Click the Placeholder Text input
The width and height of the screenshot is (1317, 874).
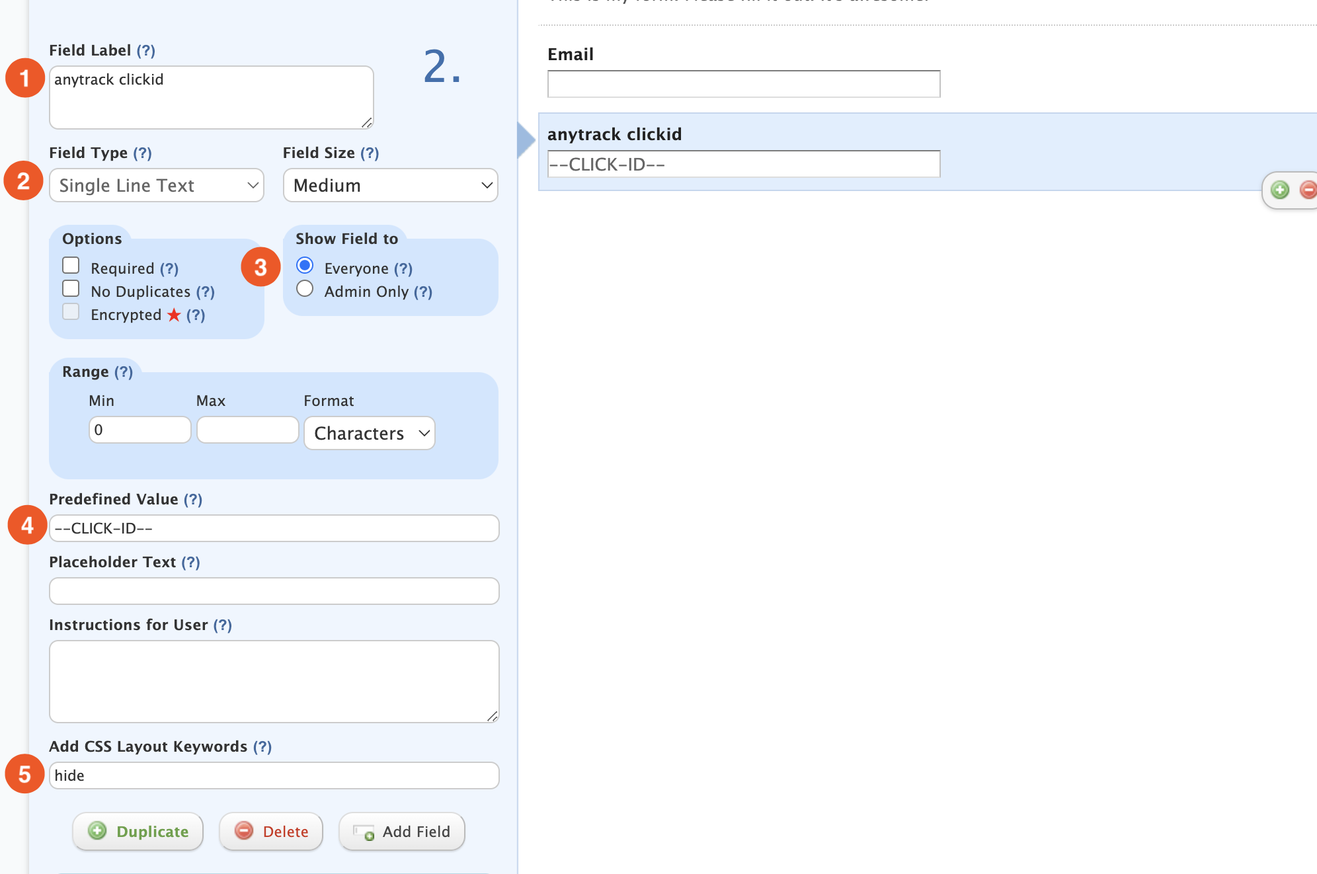[274, 591]
